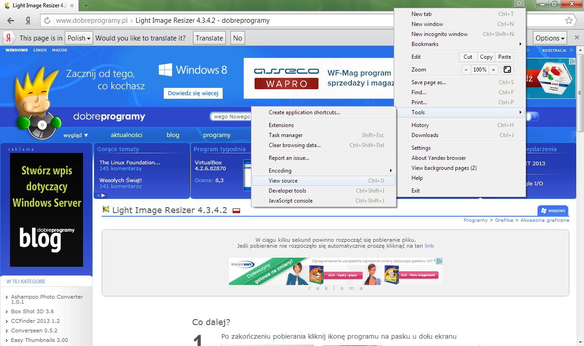
Task: Open Task manager from Tools submenu
Action: [323, 135]
